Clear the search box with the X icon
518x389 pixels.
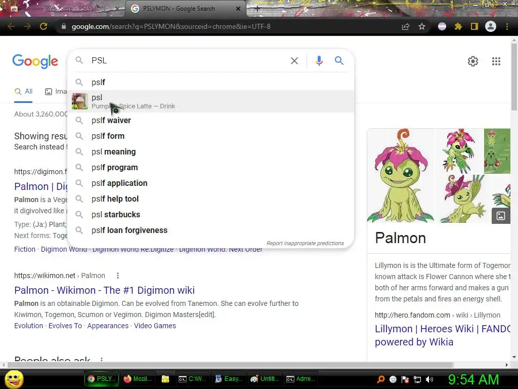[x=294, y=61]
